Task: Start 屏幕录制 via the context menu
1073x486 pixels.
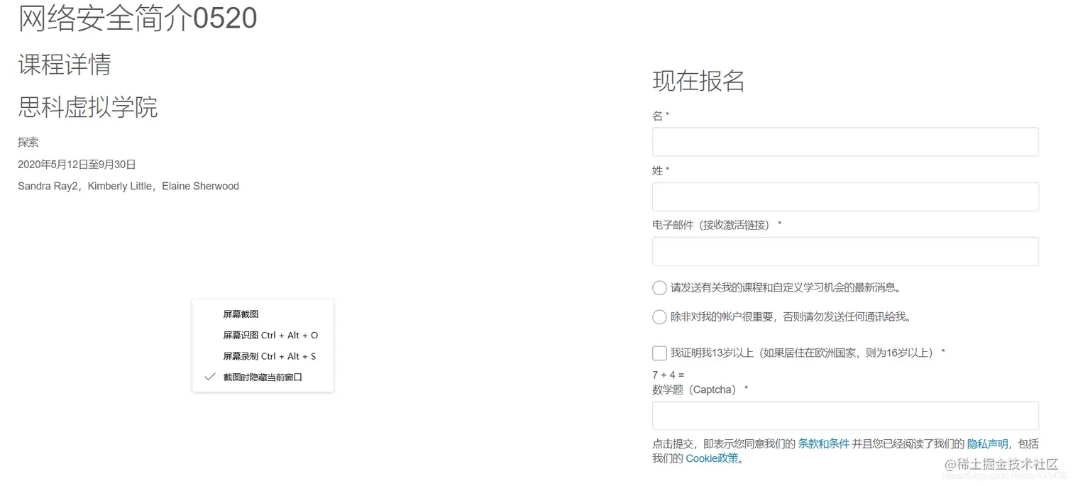Action: [x=270, y=355]
